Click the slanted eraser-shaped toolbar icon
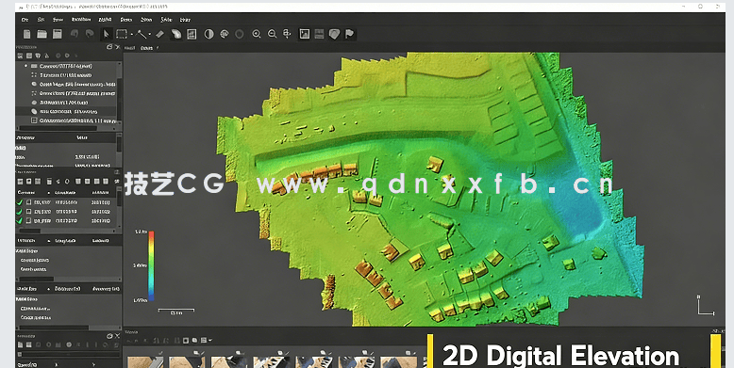734x368 pixels. (x=160, y=34)
